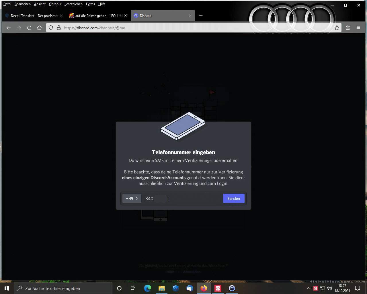Open network settings tray icon
This screenshot has width=367, height=294.
point(323,288)
